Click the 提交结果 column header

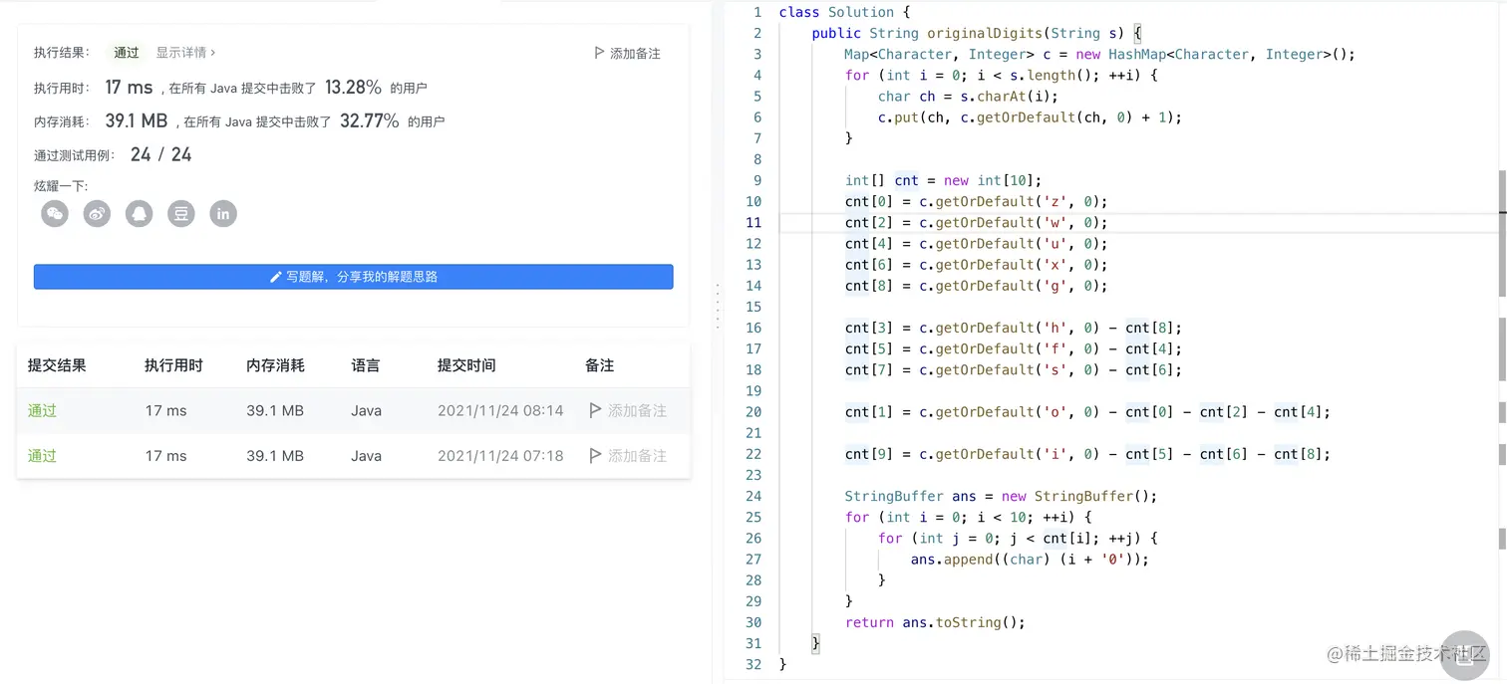click(57, 365)
